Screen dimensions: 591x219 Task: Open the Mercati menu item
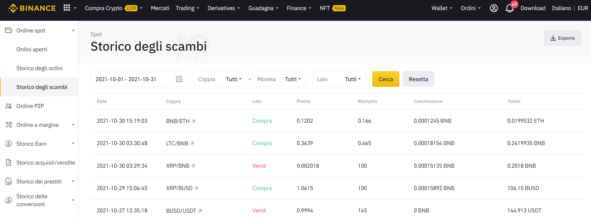pos(160,8)
